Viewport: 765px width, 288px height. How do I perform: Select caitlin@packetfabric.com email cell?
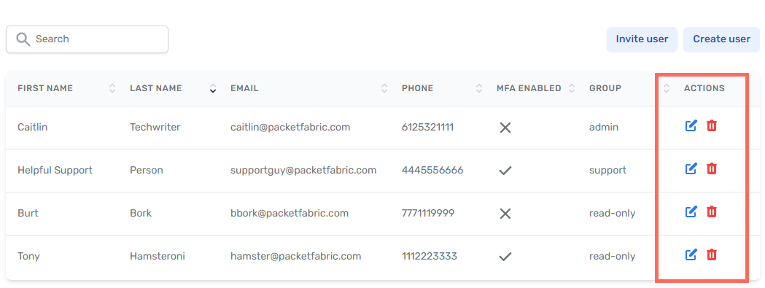[290, 128]
